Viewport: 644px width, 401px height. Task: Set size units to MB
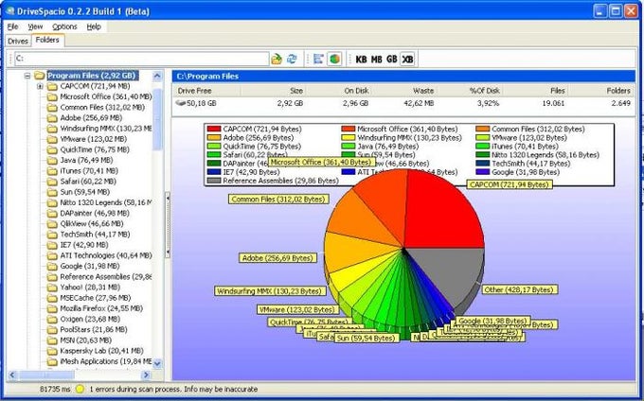(377, 60)
